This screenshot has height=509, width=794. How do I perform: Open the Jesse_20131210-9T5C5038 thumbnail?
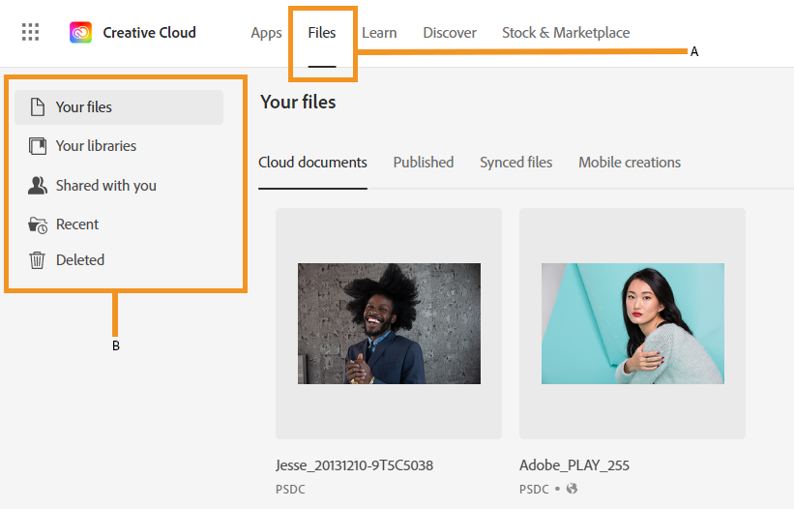pyautogui.click(x=389, y=323)
